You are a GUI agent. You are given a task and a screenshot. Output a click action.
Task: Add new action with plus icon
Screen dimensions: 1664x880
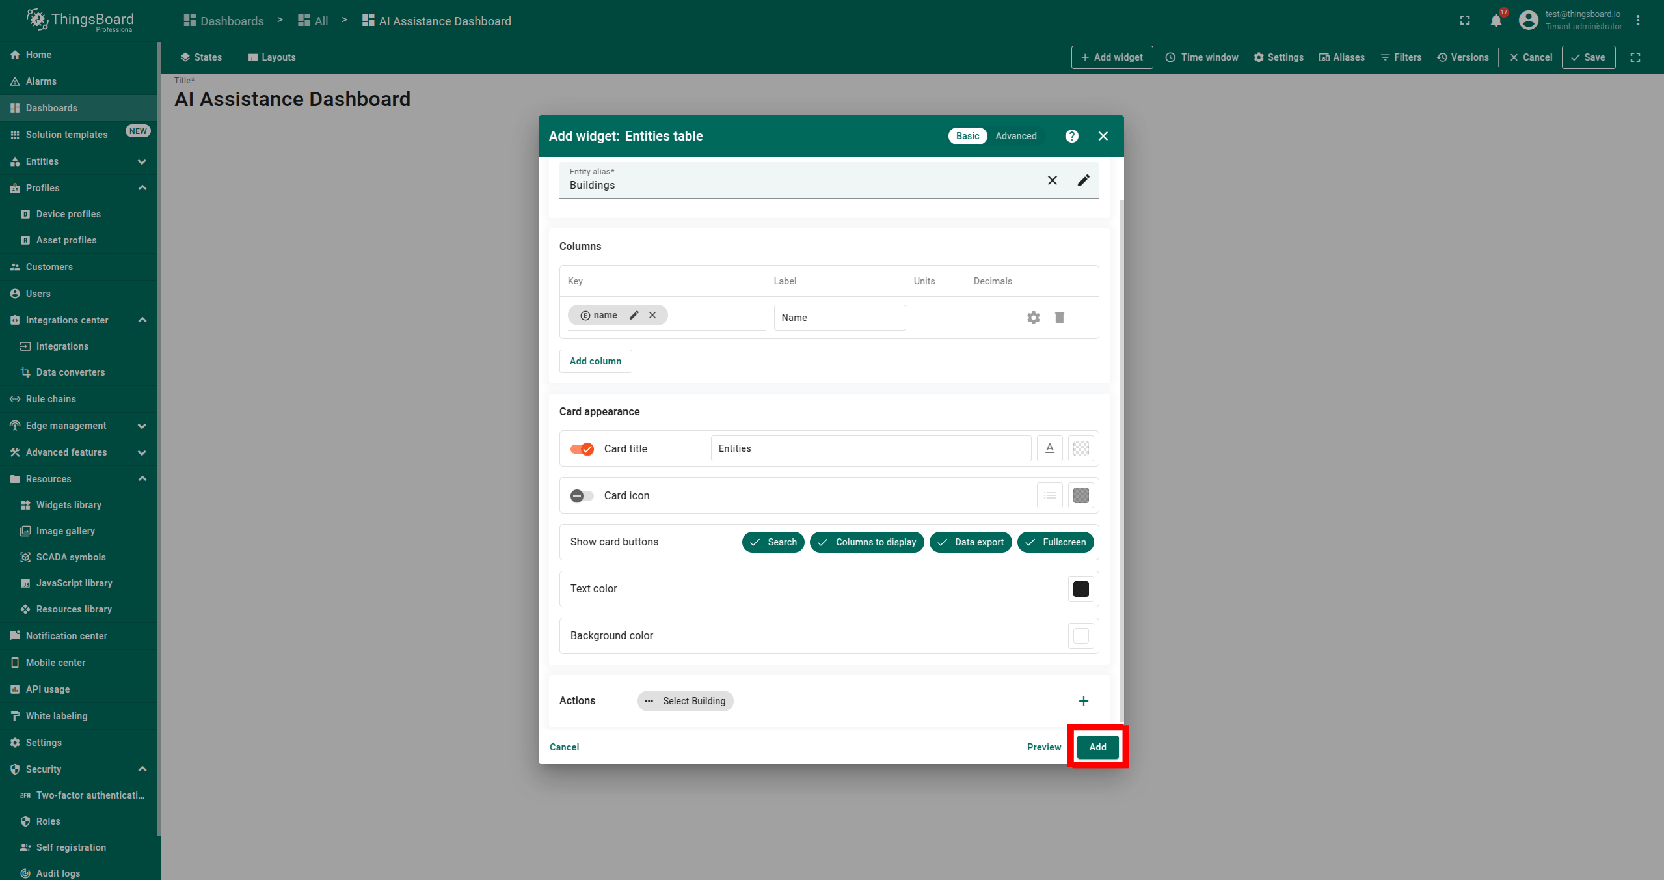tap(1083, 701)
